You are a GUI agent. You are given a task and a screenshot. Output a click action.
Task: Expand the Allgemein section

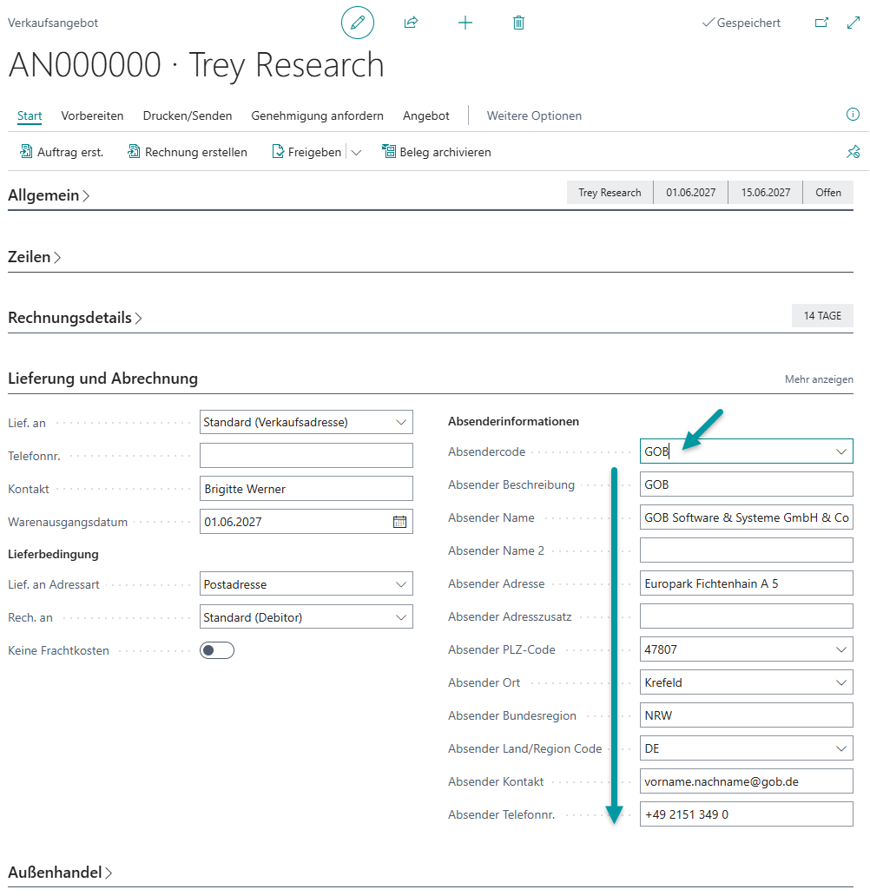[49, 195]
